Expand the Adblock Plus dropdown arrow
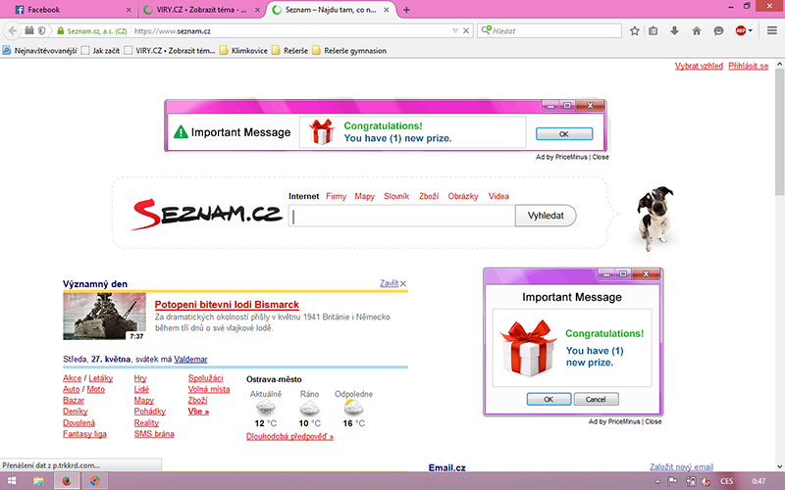The image size is (785, 490). click(752, 30)
